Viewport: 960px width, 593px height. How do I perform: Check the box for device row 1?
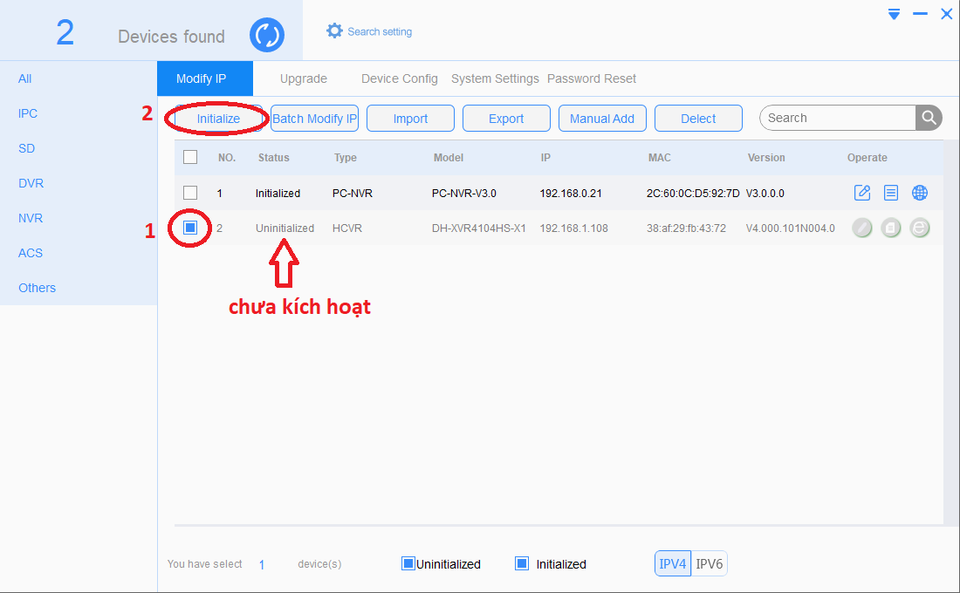(x=190, y=193)
